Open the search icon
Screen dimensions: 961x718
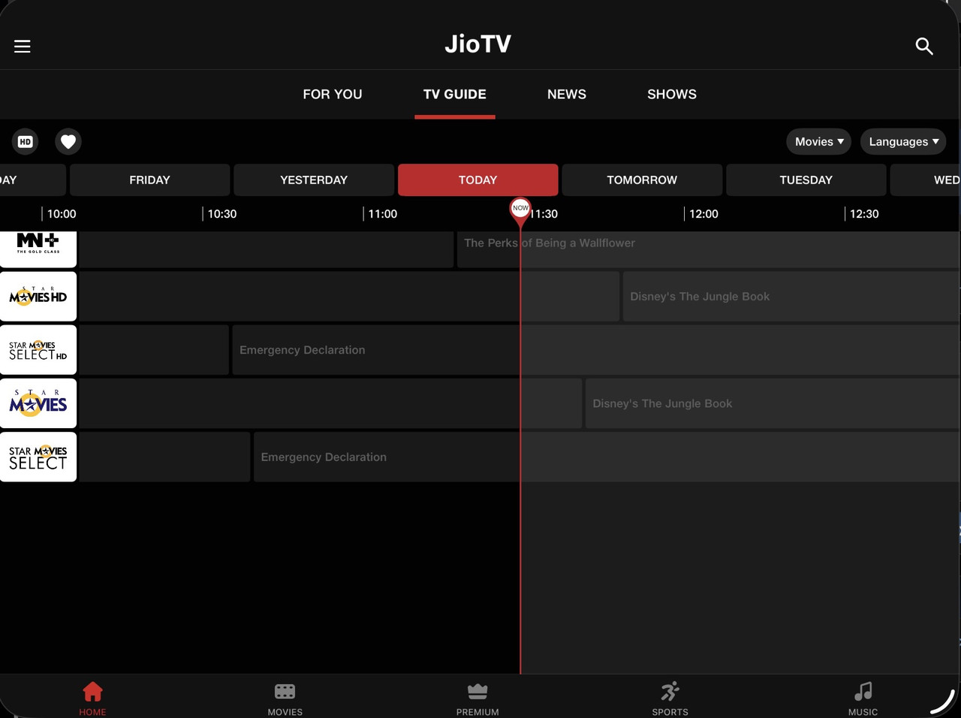(924, 47)
